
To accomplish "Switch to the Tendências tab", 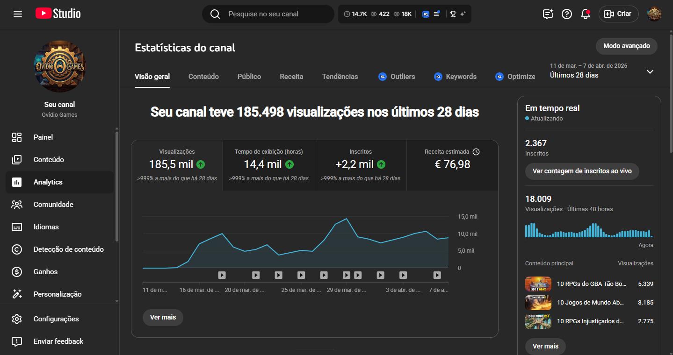I will pyautogui.click(x=340, y=77).
